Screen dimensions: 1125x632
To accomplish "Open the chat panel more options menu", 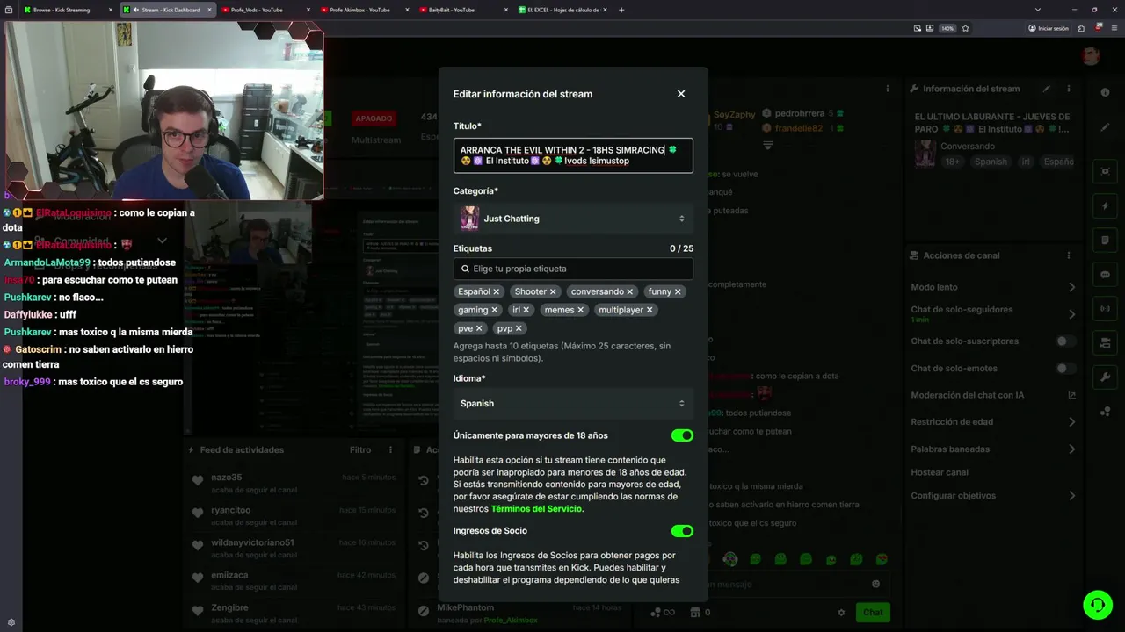I will [888, 89].
